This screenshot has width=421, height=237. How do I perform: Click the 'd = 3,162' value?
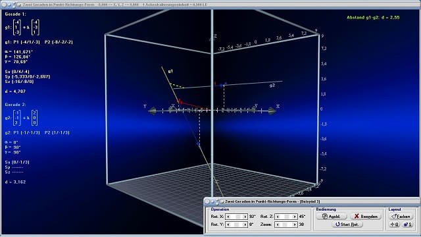[x=15, y=182]
